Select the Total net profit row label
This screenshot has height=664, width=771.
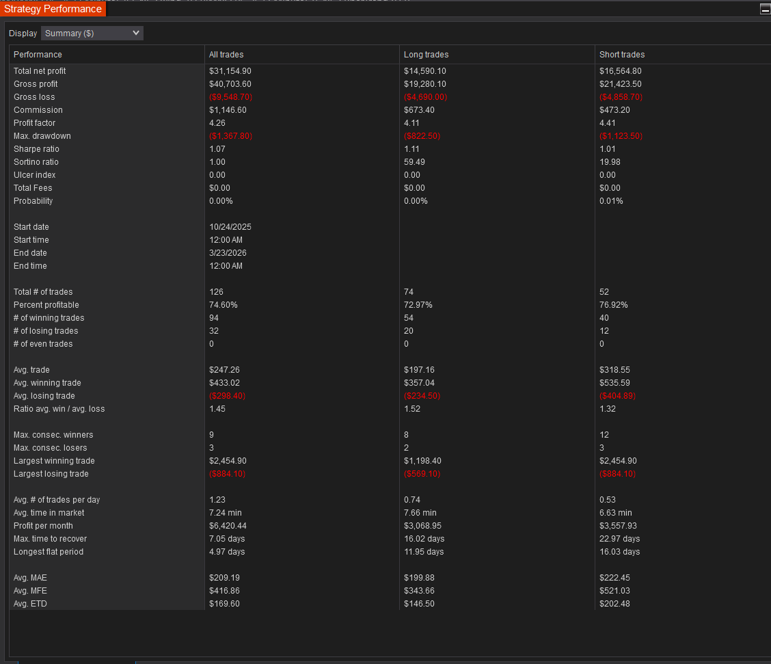click(40, 71)
